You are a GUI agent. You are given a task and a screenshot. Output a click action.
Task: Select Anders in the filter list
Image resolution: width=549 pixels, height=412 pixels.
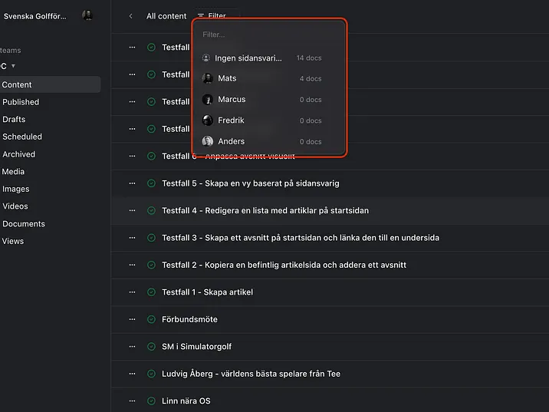click(231, 141)
